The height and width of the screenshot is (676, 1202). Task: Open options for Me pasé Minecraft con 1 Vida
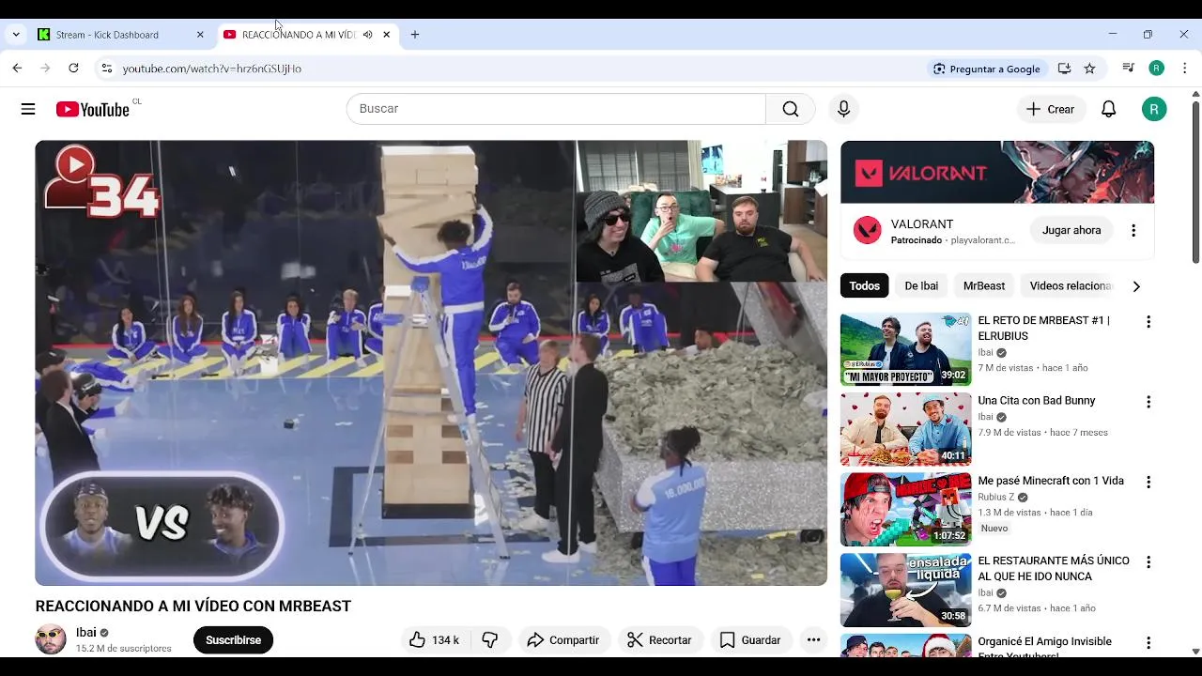(1148, 482)
